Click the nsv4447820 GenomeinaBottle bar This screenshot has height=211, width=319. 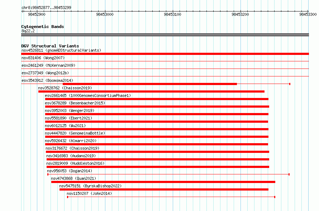pos(157,137)
